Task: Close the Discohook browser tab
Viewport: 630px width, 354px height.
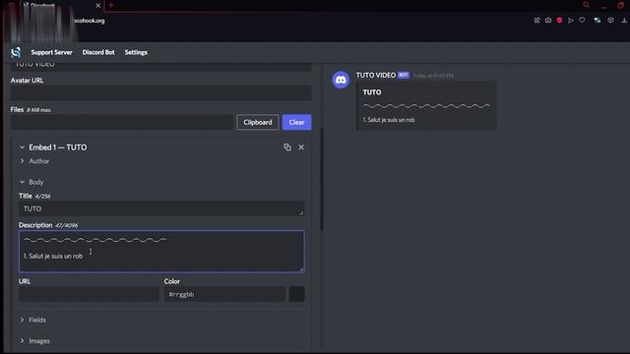Action: point(98,6)
